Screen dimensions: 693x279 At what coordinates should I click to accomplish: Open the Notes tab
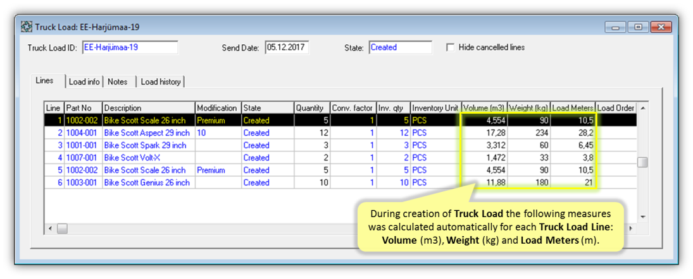(118, 82)
